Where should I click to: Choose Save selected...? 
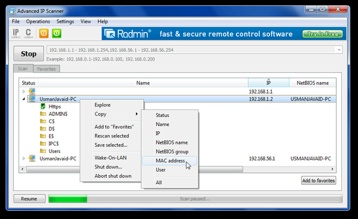coord(112,145)
